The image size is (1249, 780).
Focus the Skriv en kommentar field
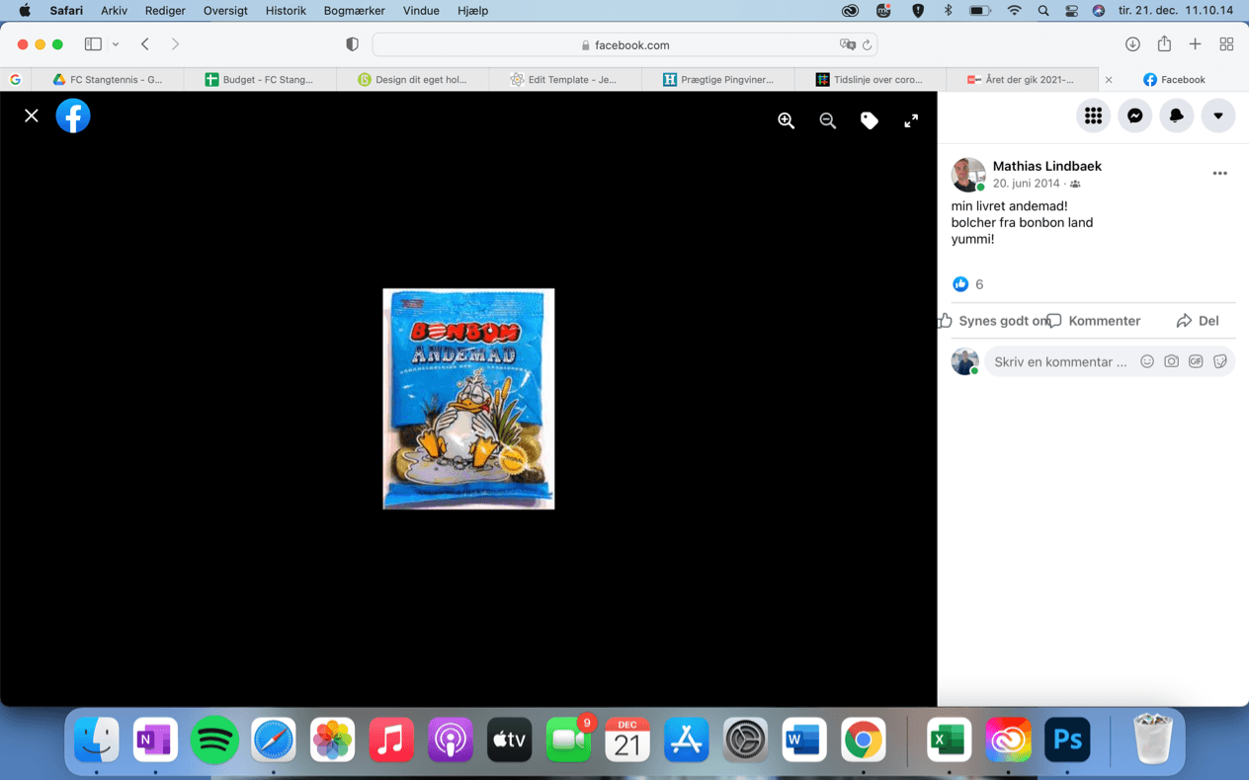click(1059, 361)
